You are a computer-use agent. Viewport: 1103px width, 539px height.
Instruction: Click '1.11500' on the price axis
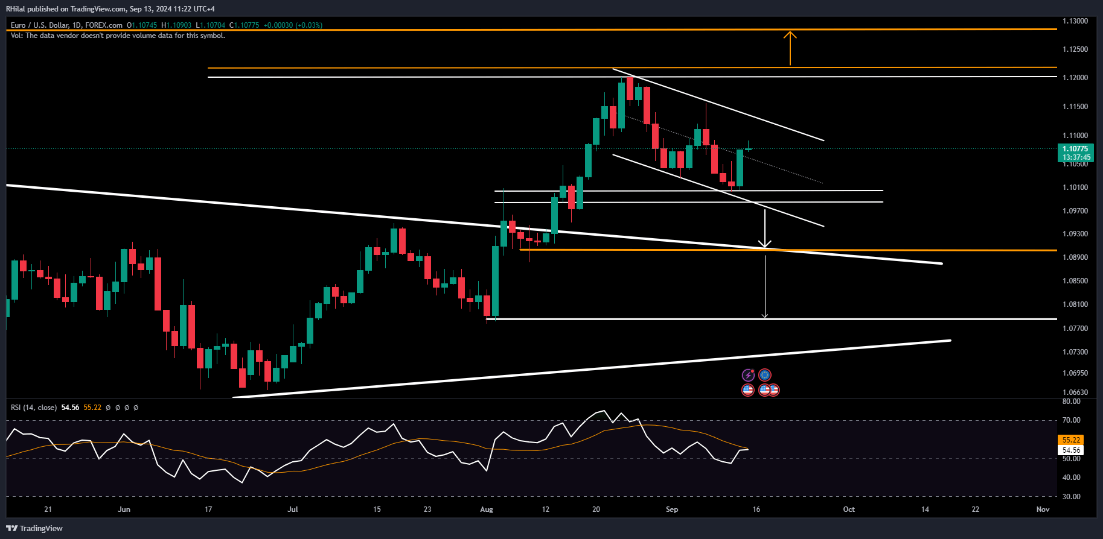[x=1075, y=107]
